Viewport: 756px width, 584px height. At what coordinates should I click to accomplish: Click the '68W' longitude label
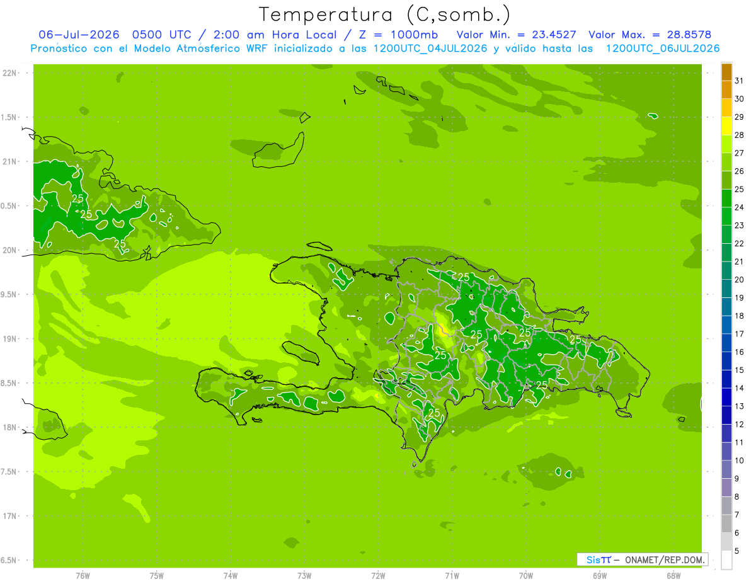tap(673, 576)
